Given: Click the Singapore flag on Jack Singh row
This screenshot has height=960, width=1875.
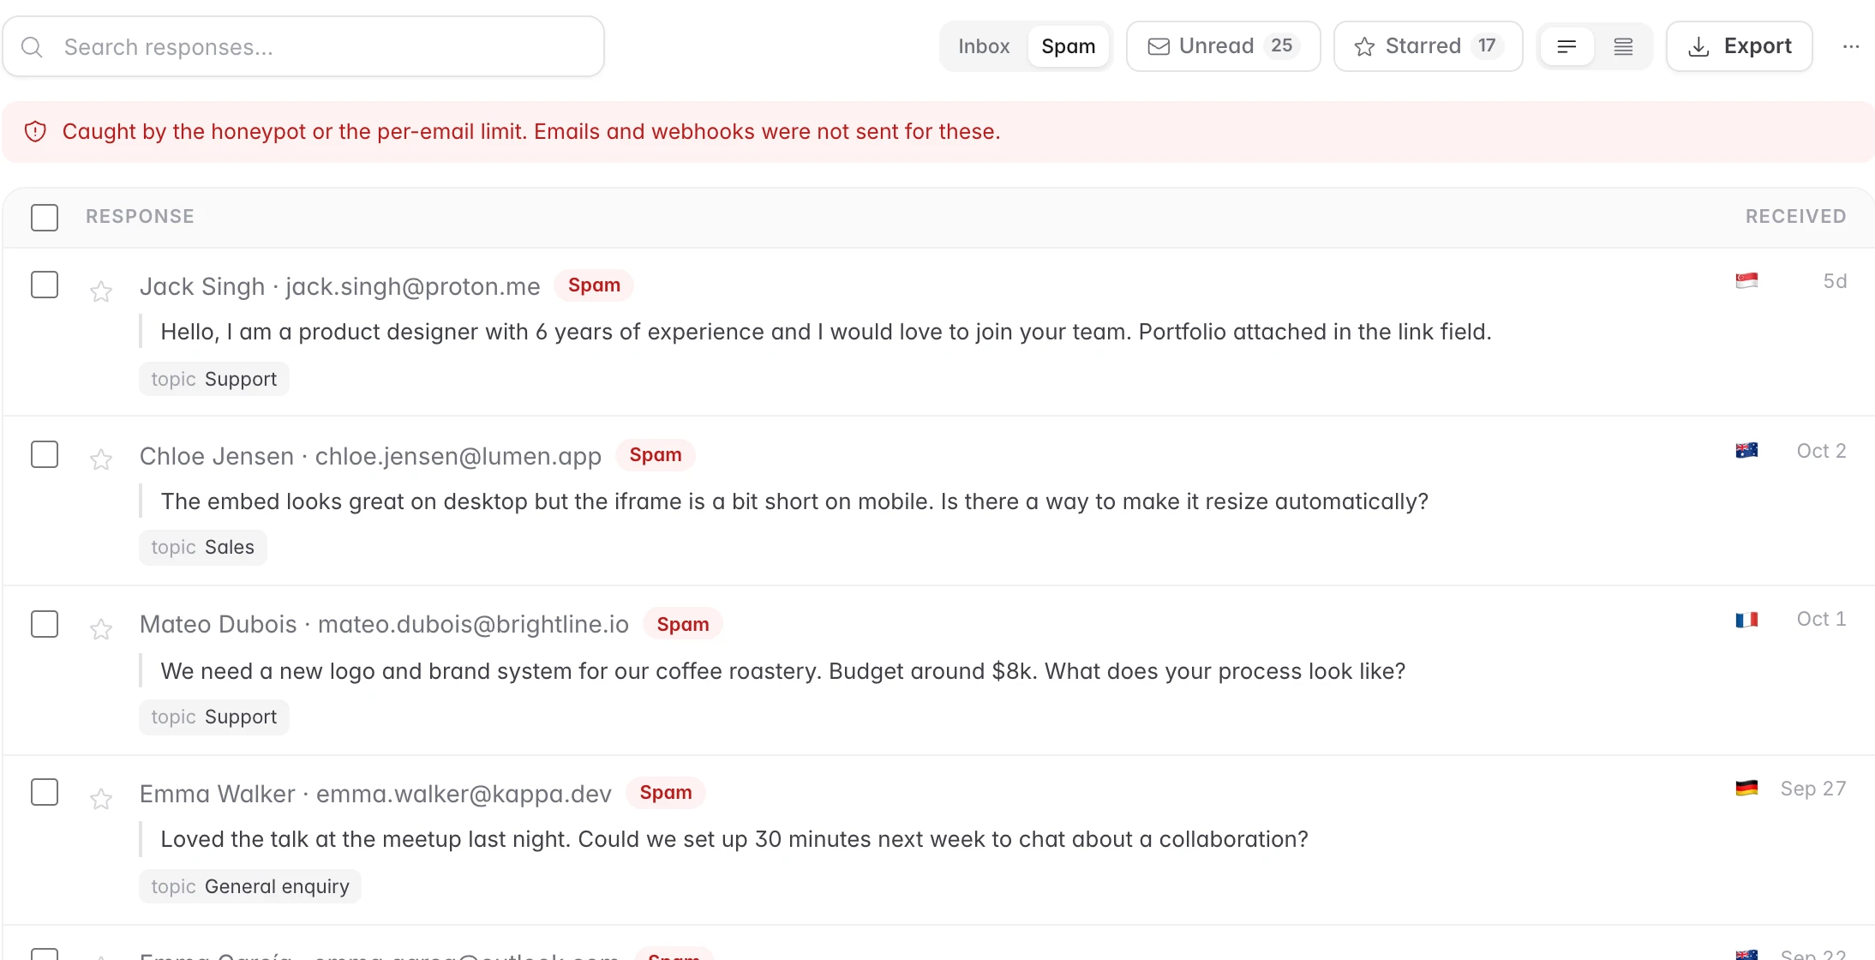Looking at the screenshot, I should coord(1746,281).
